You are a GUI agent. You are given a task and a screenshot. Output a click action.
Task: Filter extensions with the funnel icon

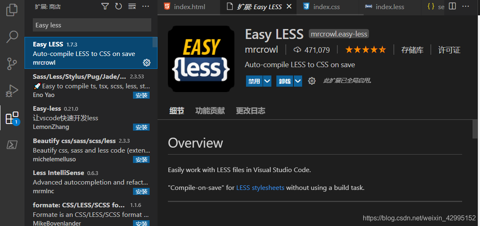[105, 6]
